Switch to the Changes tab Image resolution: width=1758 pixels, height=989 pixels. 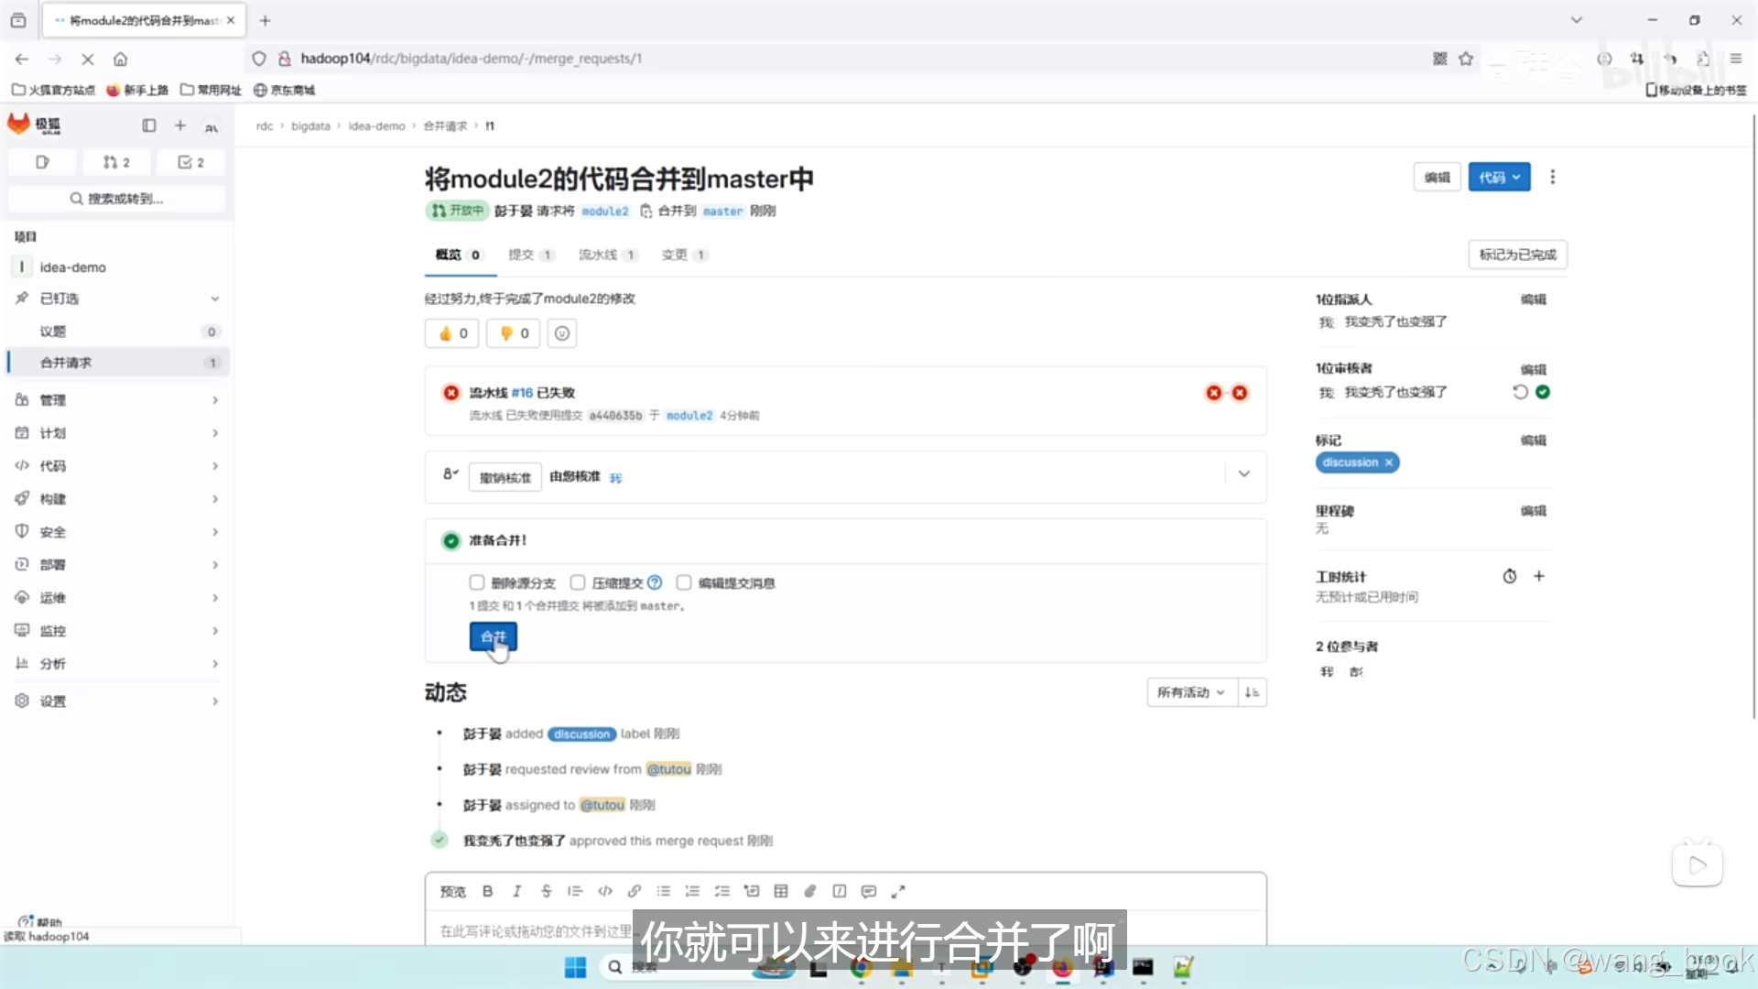tap(684, 255)
